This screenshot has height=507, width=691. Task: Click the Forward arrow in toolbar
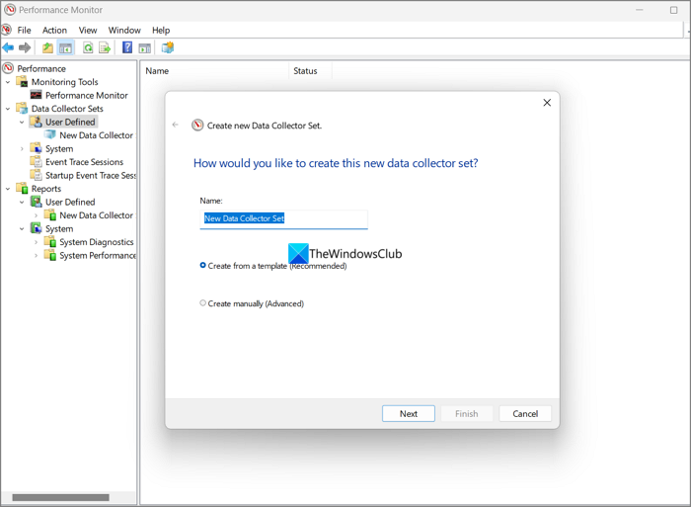[25, 47]
